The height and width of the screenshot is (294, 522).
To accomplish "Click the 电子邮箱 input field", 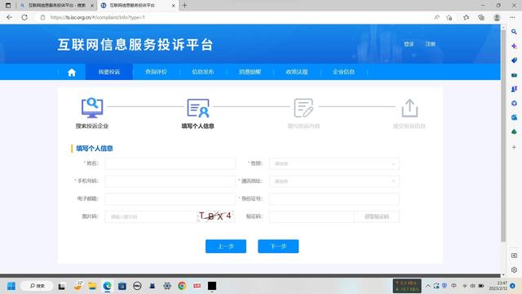I will coord(170,199).
